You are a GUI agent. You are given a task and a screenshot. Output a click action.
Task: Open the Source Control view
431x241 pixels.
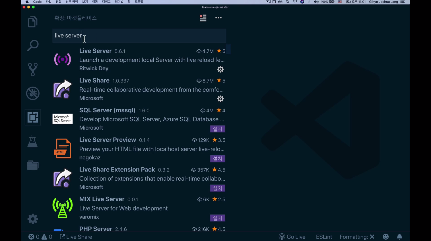pyautogui.click(x=33, y=69)
